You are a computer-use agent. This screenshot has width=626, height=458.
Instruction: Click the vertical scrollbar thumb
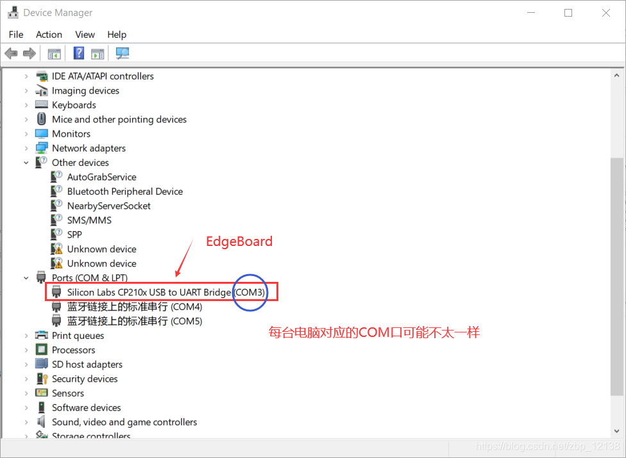(x=616, y=277)
